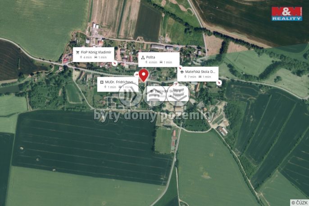Click the Pošta post office icon
309x206 pixels.
pos(143,57)
